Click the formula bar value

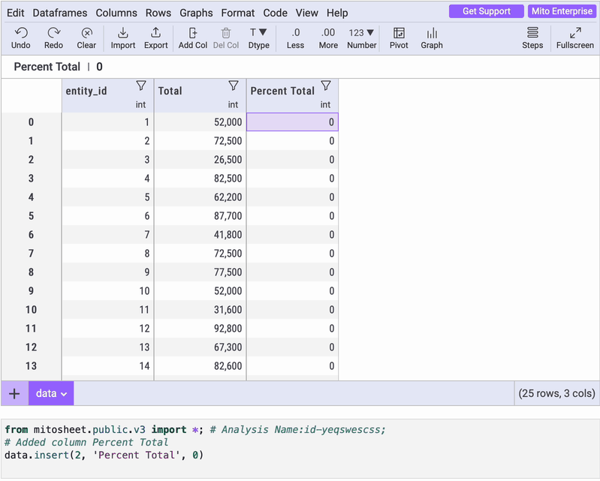coord(99,67)
